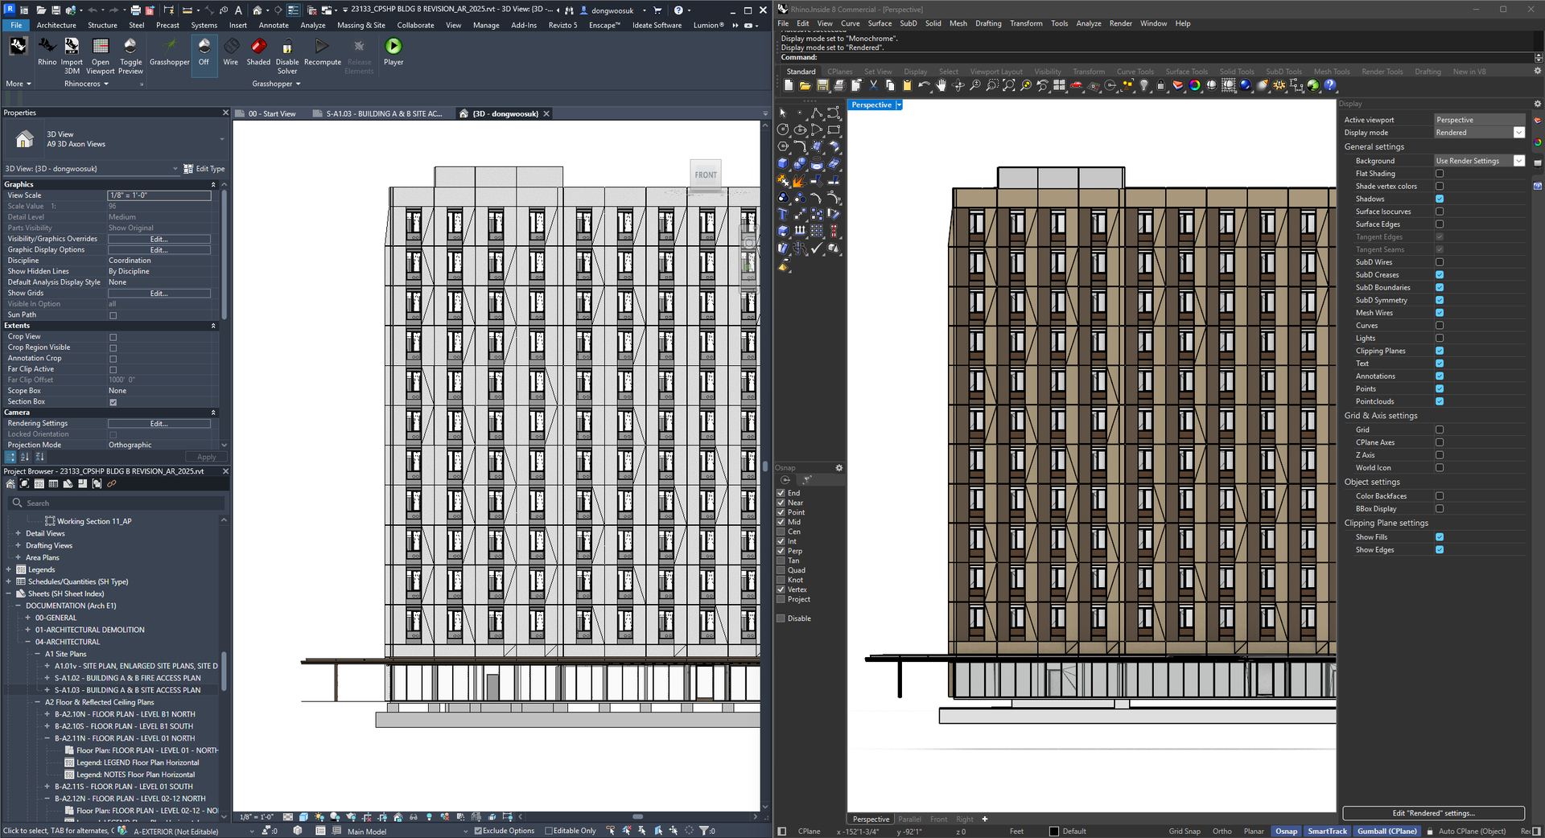Image resolution: width=1545 pixels, height=838 pixels.
Task: Open the Background setting dropdown
Action: [x=1518, y=161]
